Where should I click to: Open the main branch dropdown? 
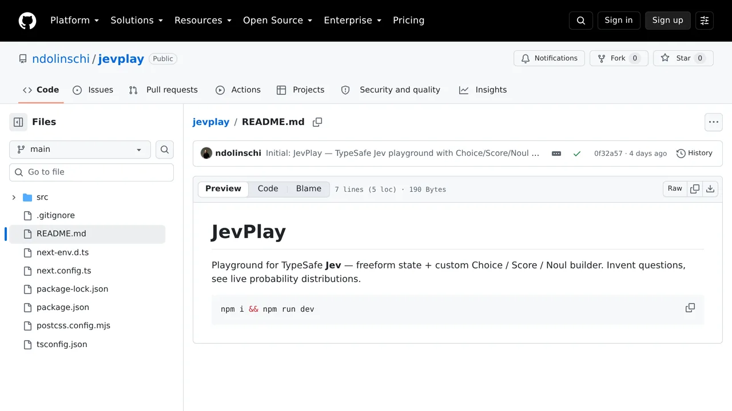coord(80,150)
